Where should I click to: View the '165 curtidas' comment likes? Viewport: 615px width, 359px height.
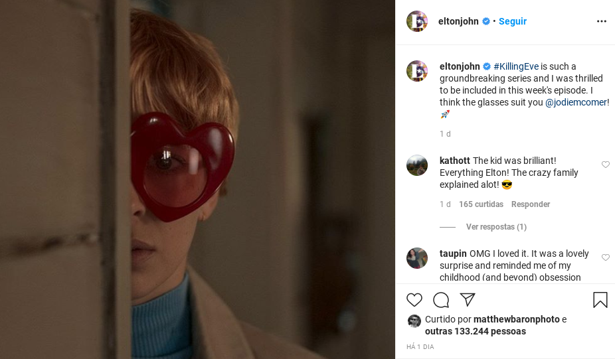pos(481,204)
